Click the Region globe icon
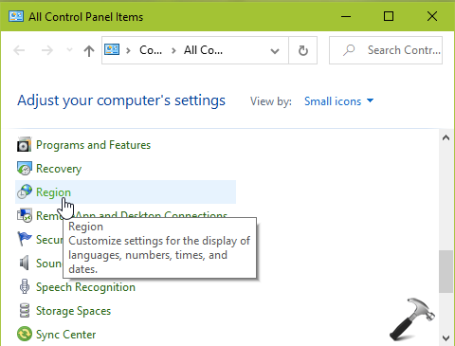 pyautogui.click(x=25, y=192)
